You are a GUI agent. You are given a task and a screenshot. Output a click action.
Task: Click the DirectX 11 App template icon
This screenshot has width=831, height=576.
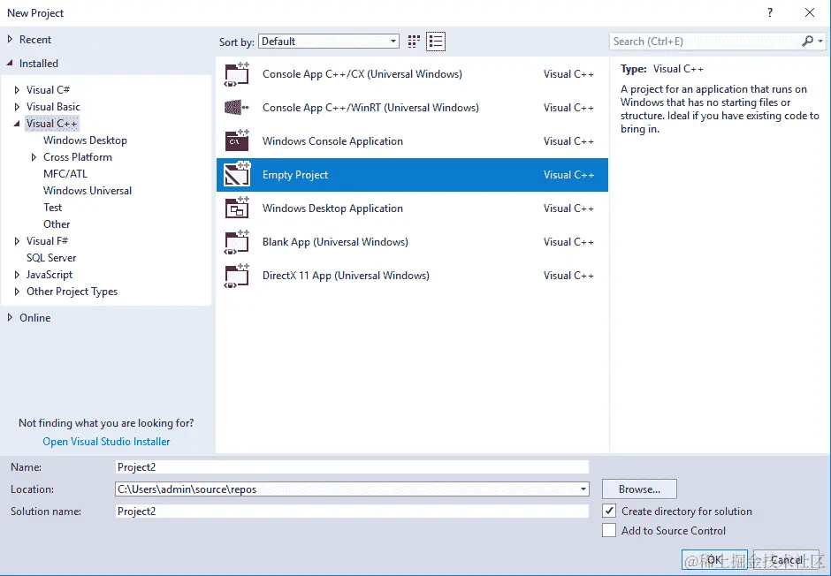click(237, 276)
